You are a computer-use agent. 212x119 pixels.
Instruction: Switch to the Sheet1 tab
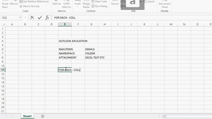[x=27, y=116]
